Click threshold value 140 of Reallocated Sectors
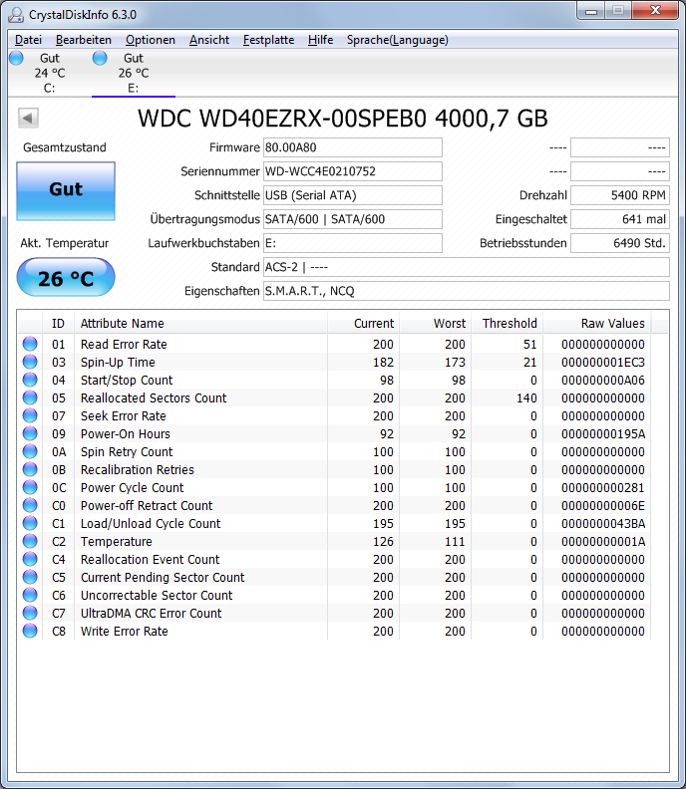 [526, 398]
